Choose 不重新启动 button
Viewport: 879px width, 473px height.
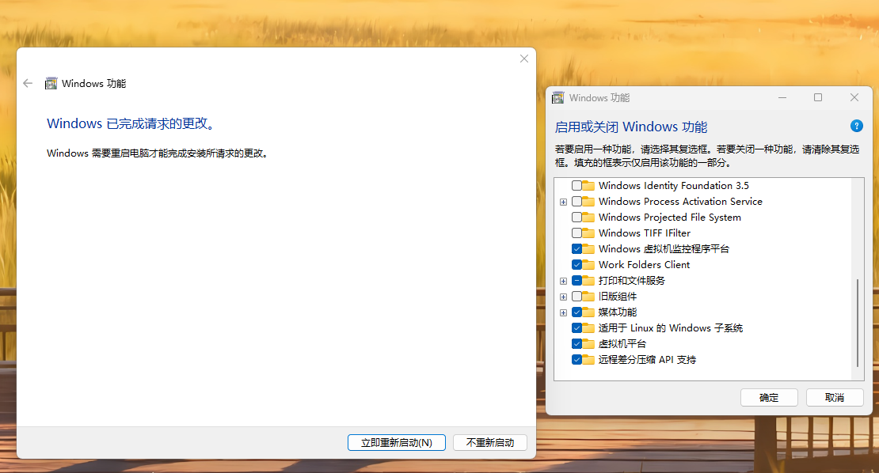pos(490,442)
